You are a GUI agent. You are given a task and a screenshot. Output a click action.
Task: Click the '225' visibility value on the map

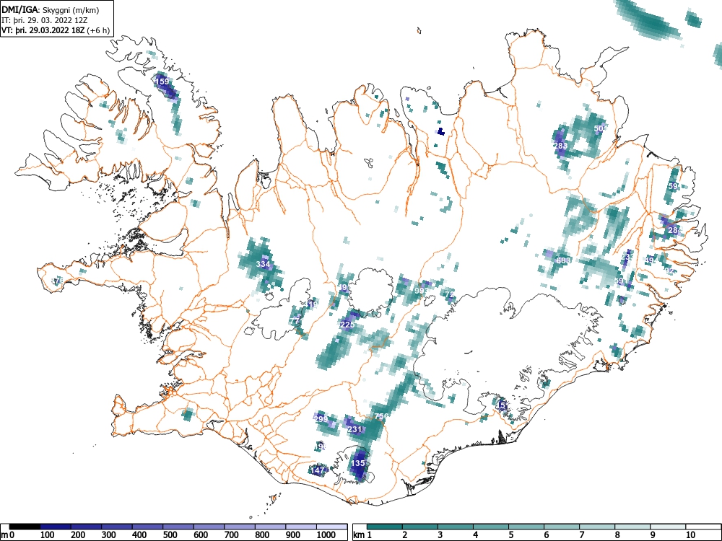(x=348, y=325)
